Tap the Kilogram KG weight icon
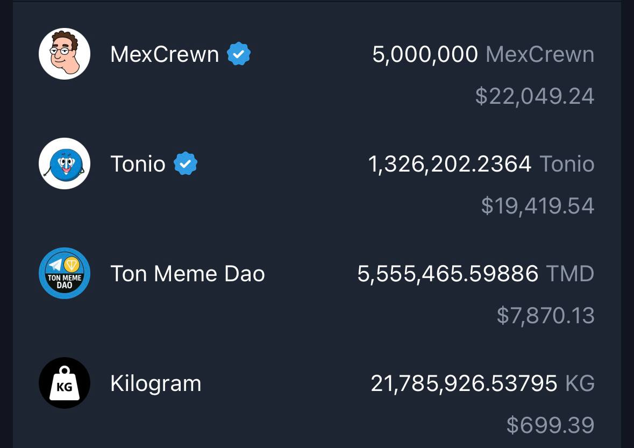Image resolution: width=634 pixels, height=448 pixels. (x=65, y=383)
